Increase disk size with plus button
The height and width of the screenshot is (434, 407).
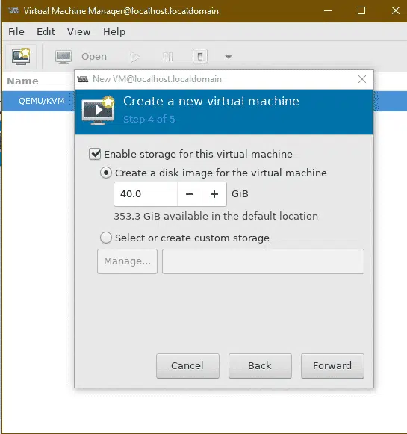(214, 194)
